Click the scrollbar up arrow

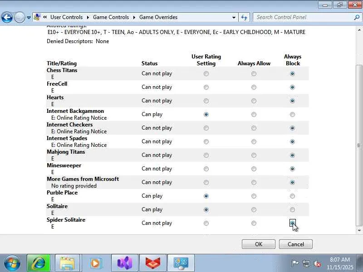(x=359, y=30)
